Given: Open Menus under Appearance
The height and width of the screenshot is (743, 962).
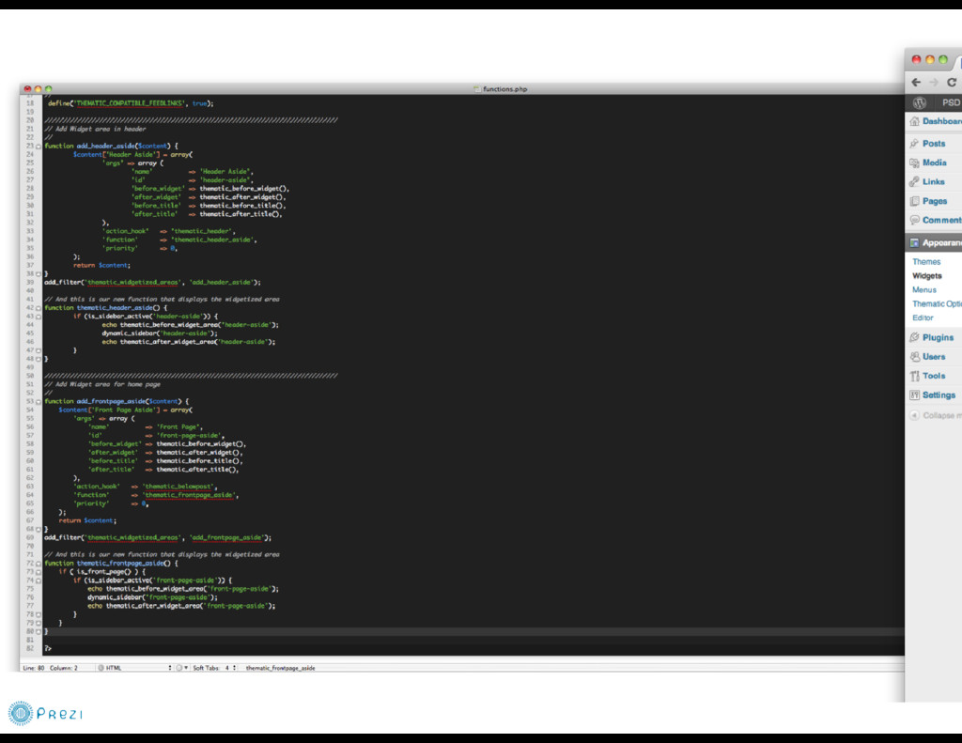Looking at the screenshot, I should 924,289.
